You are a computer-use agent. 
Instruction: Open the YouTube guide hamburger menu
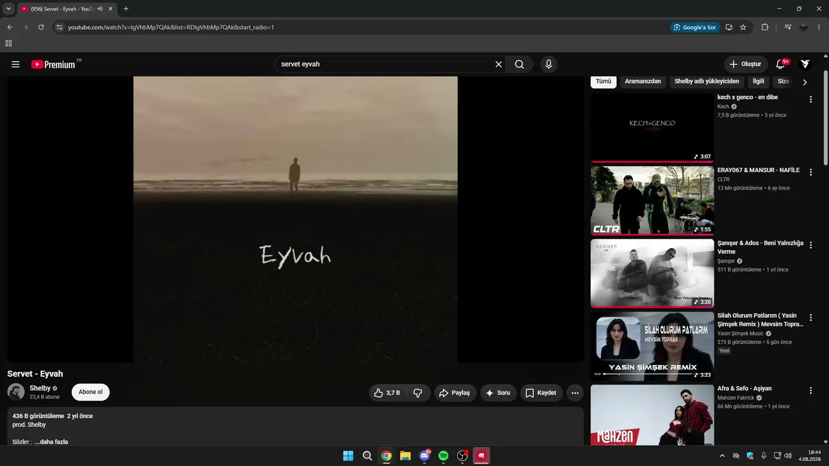16,64
